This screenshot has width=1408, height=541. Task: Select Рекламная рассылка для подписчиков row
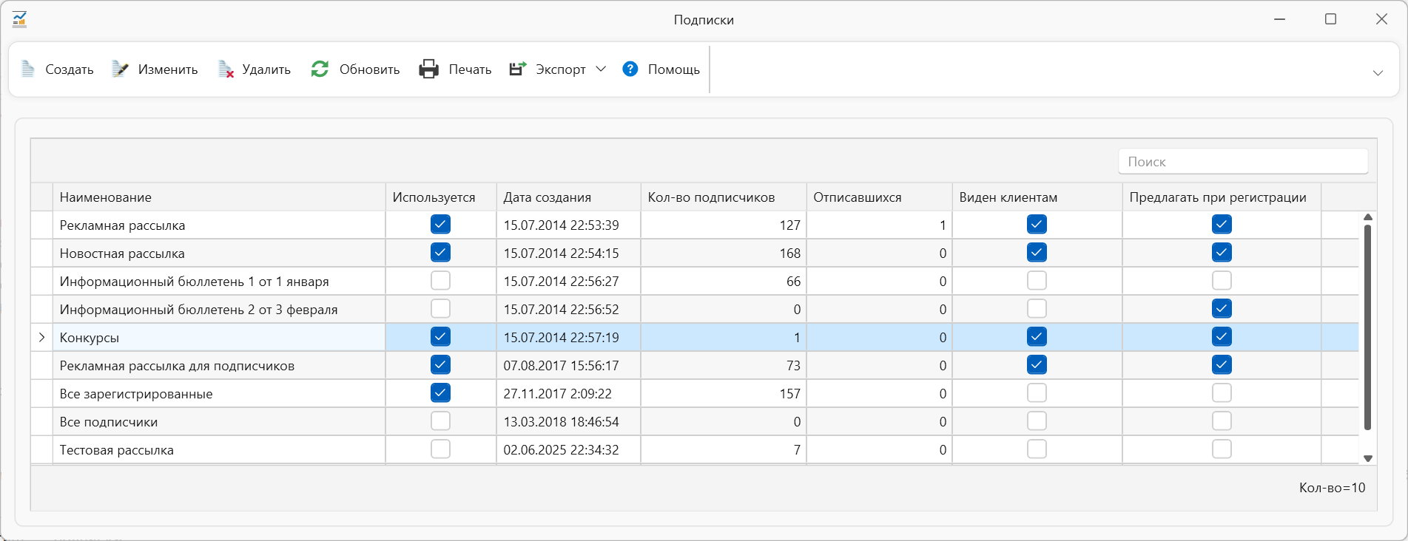click(177, 366)
